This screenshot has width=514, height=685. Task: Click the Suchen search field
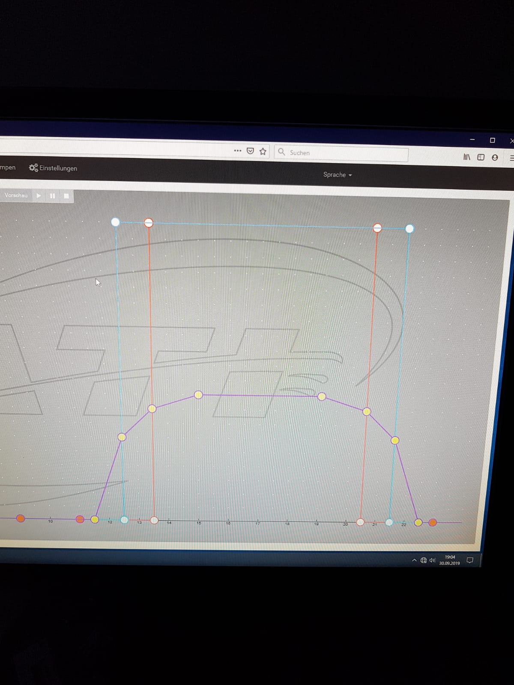click(x=343, y=153)
